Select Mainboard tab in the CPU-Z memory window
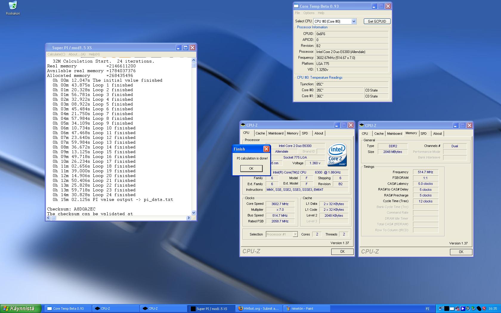This screenshot has height=313, width=501. [395, 134]
